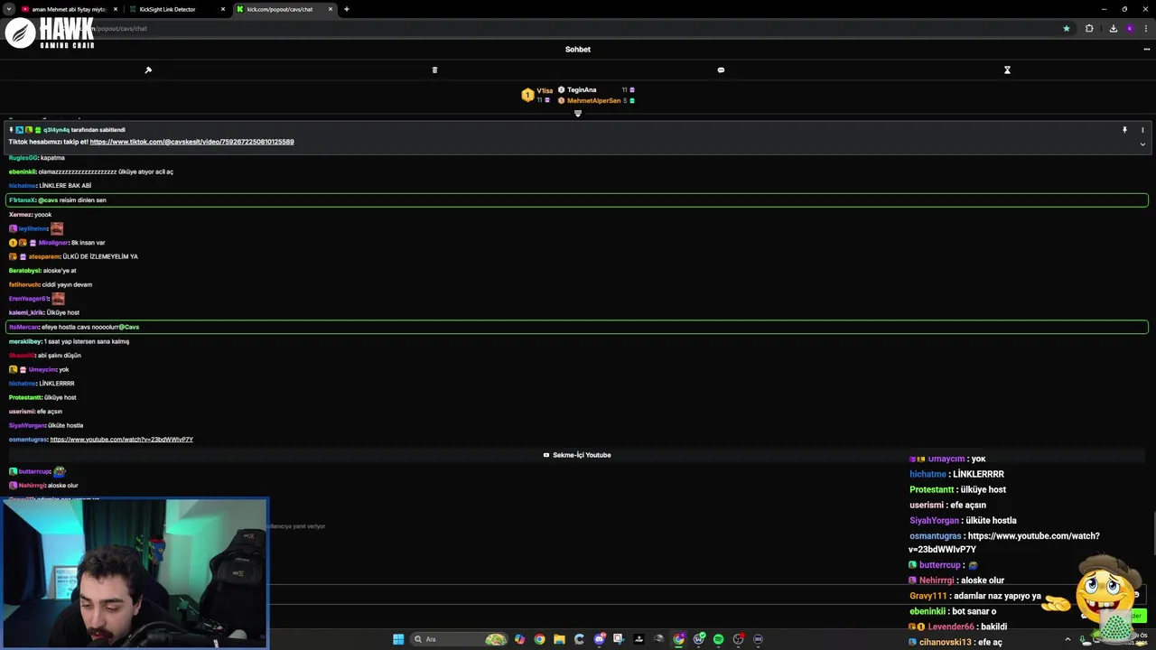Viewport: 1156px width, 650px height.
Task: Click username Beratobysi in chat
Action: pos(24,271)
